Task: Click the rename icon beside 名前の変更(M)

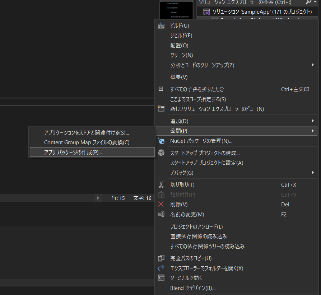Action: coord(161,214)
